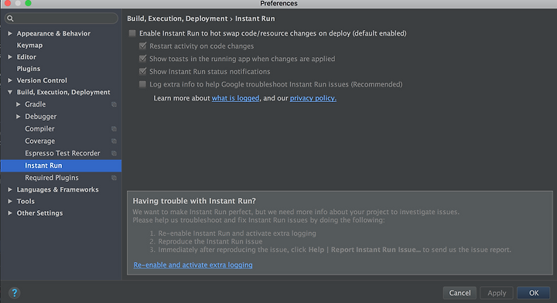Screen dimensions: 557x303
Task: Select Keymap in settings tree
Action: click(29, 45)
